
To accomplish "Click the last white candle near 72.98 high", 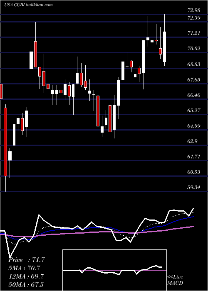I will coord(164,47).
